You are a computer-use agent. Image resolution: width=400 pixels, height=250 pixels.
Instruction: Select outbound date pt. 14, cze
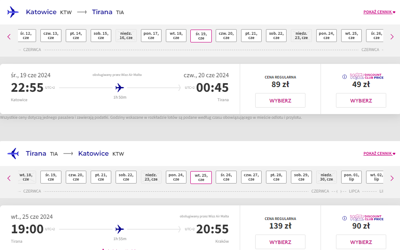pyautogui.click(x=76, y=36)
